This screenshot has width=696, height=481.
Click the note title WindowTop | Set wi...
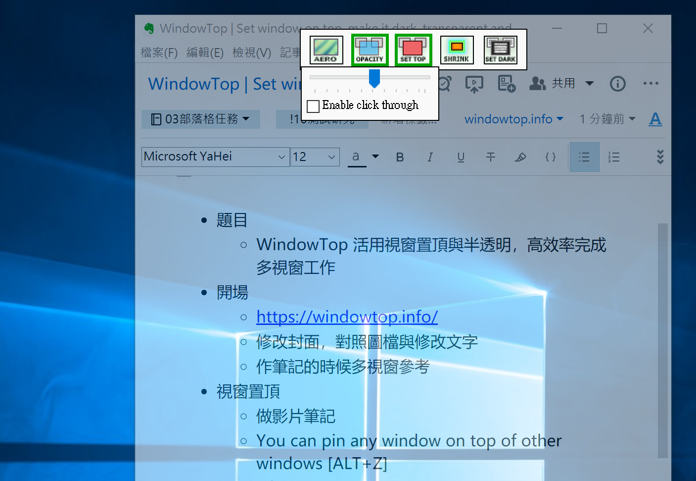(x=224, y=84)
